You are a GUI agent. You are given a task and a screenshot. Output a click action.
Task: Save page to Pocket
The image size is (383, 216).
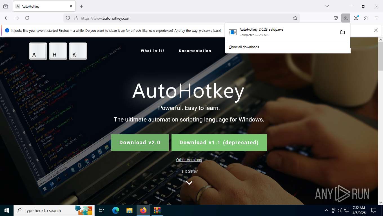tap(336, 18)
